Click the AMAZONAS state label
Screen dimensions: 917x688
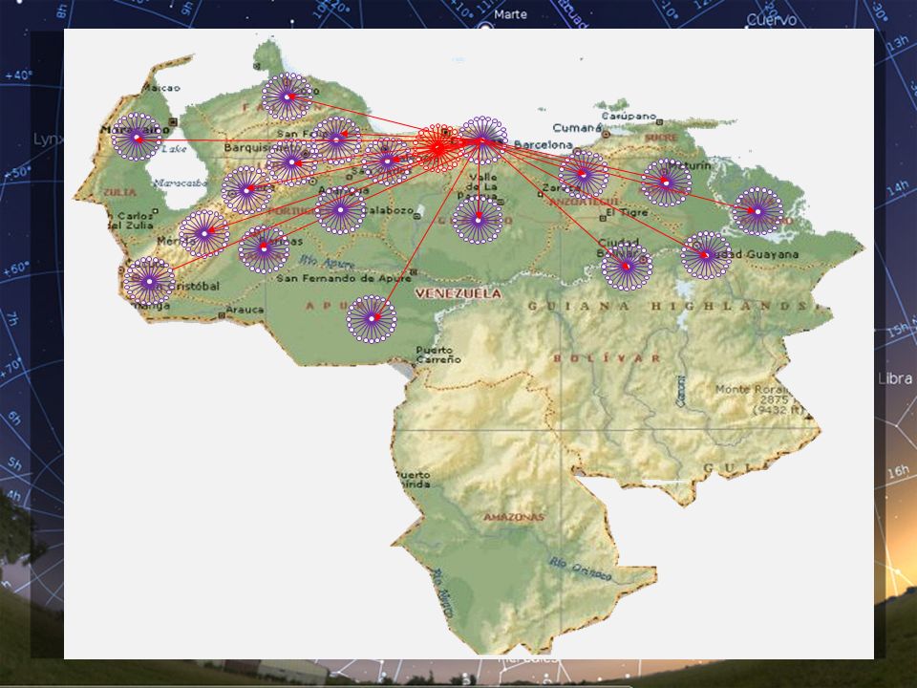514,517
